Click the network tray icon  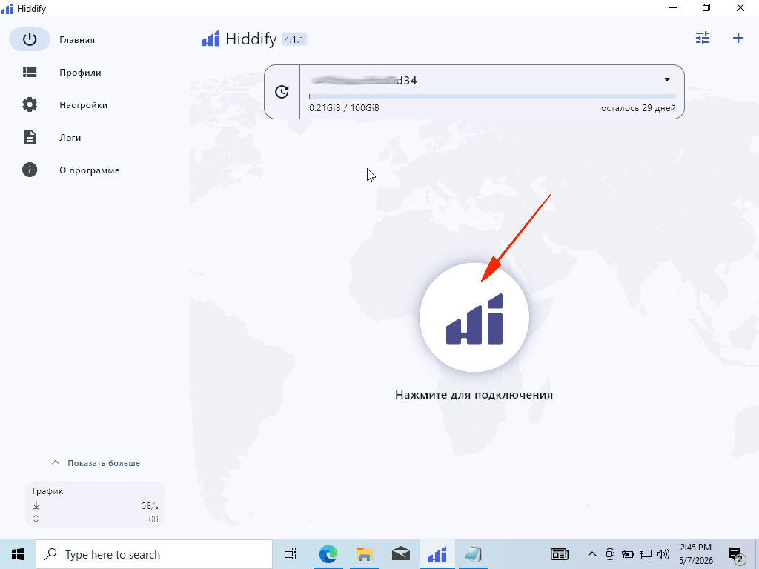tap(646, 554)
